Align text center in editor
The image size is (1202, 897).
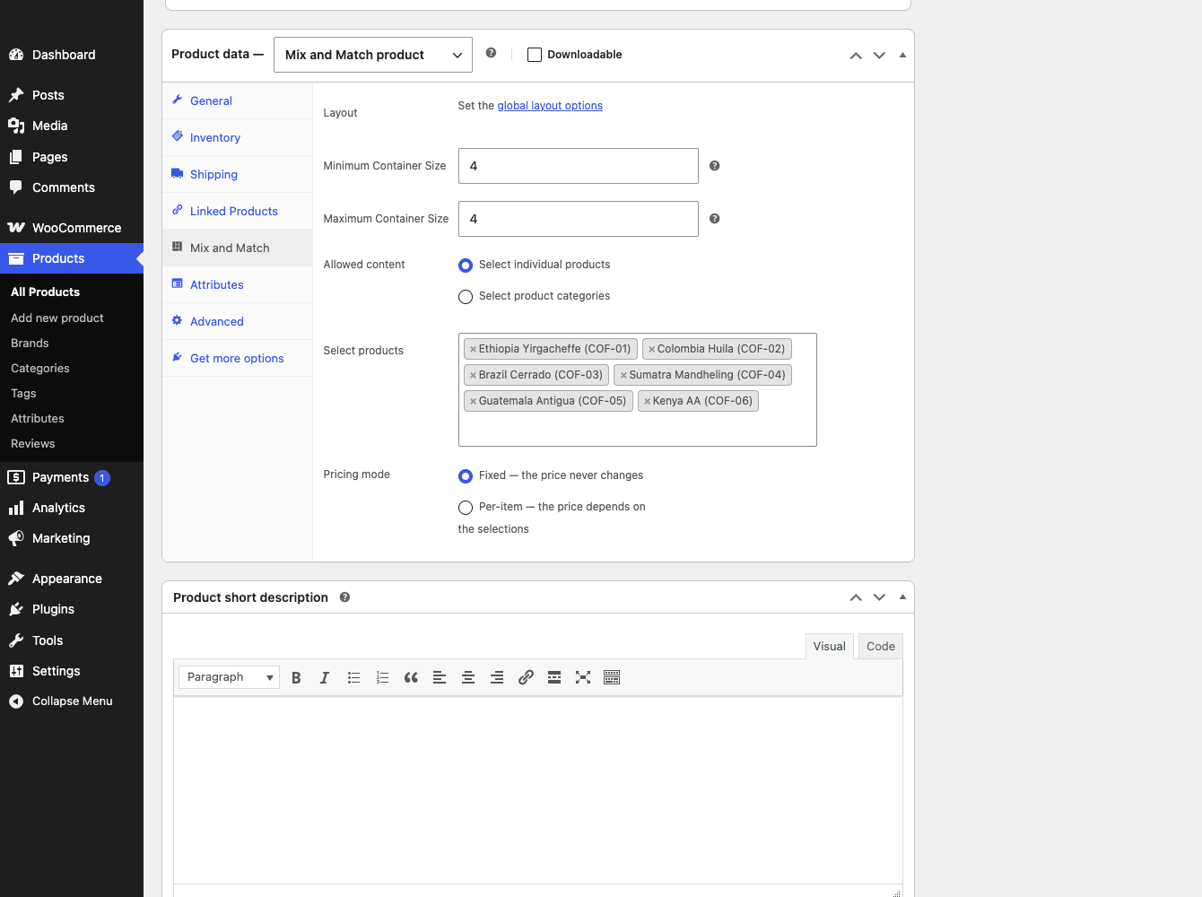tap(468, 677)
